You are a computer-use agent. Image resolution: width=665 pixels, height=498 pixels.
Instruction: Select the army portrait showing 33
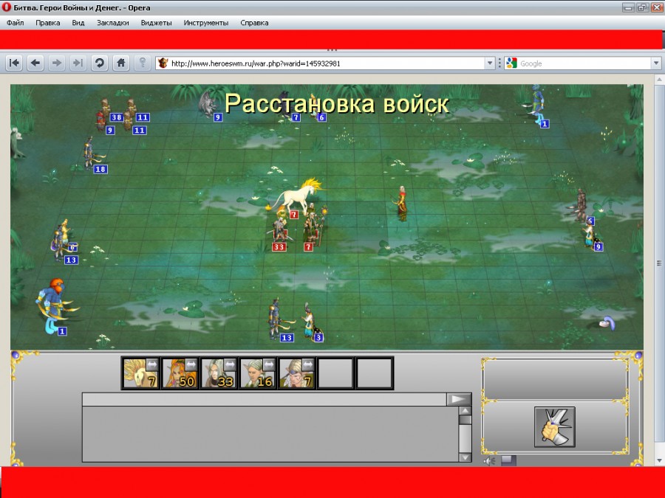(x=219, y=373)
